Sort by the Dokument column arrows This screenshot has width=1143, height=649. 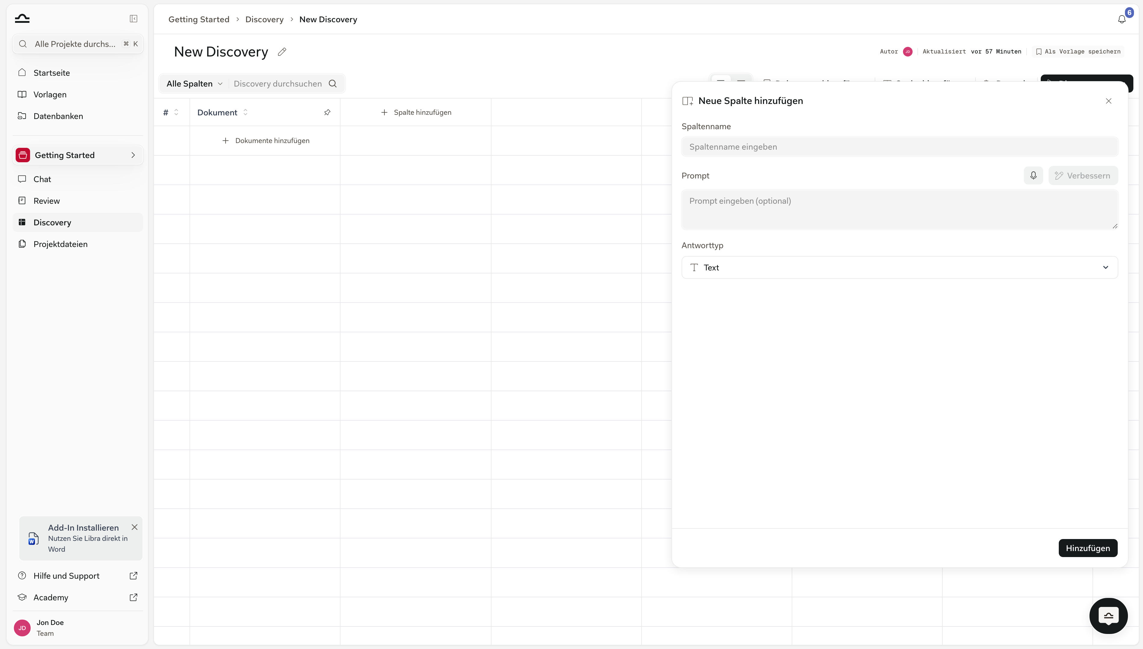[x=245, y=112]
